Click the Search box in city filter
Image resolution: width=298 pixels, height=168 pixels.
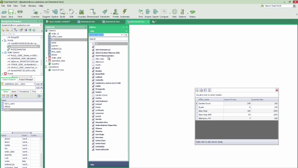(x=108, y=39)
